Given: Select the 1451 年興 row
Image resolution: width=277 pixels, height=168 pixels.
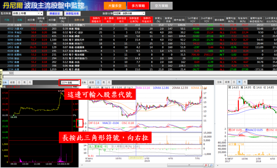Looking at the screenshot, I should pos(138,47).
